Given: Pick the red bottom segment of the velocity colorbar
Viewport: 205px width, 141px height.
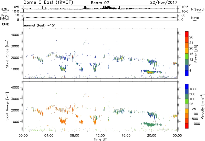Looking at the screenshot, I should (187, 126).
